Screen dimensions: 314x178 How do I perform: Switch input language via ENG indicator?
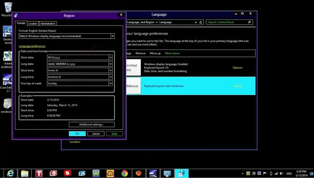(289, 174)
